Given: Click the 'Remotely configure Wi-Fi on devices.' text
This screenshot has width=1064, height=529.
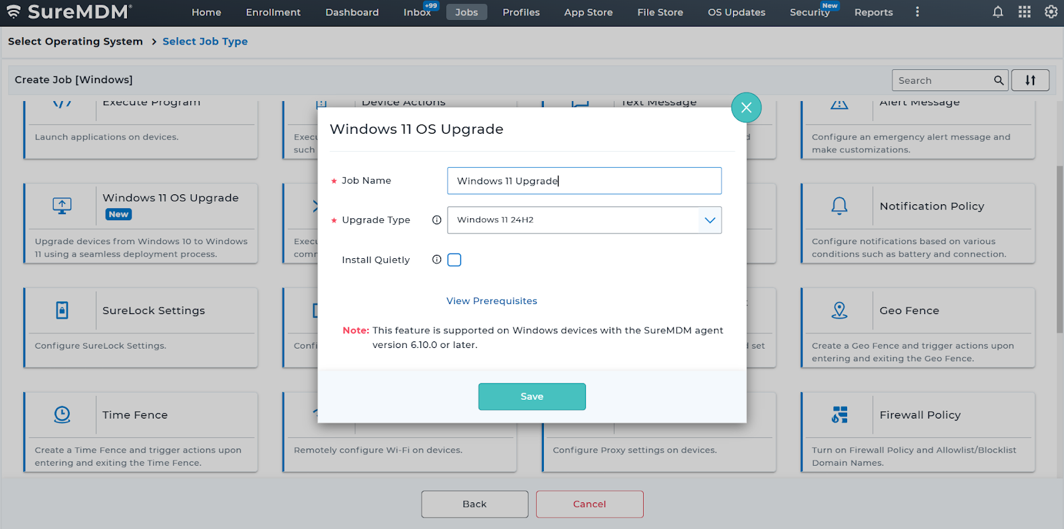Looking at the screenshot, I should (x=378, y=450).
